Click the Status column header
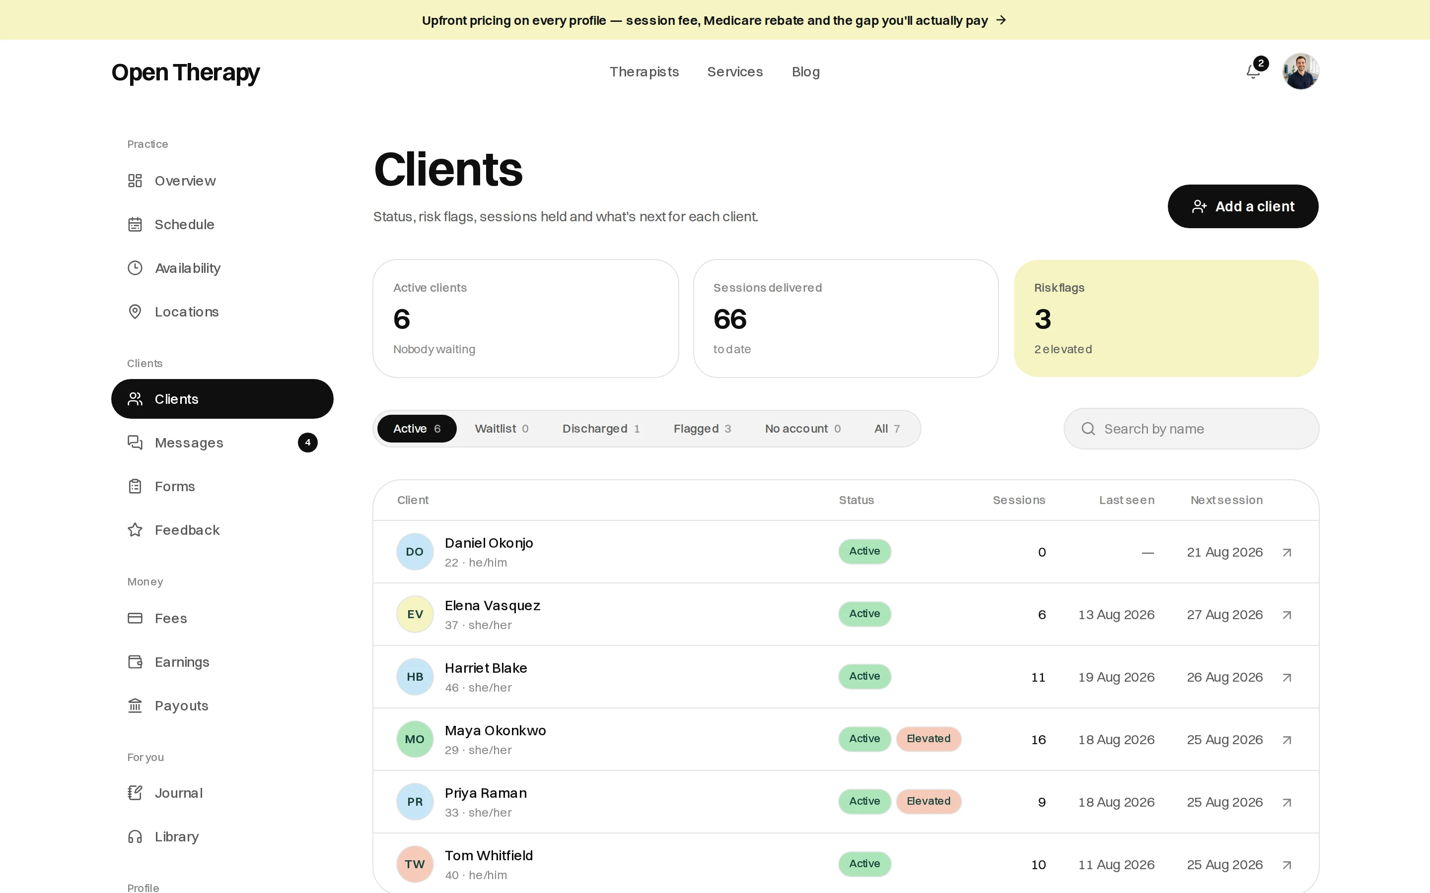1430x893 pixels. point(856,500)
